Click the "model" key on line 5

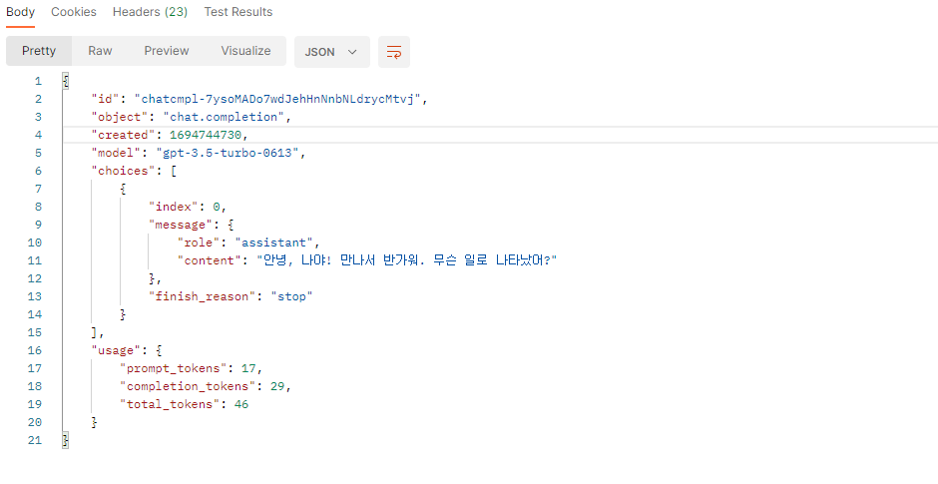pyautogui.click(x=116, y=153)
